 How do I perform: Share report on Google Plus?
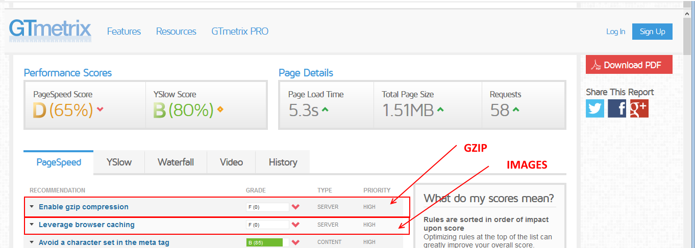coord(639,108)
